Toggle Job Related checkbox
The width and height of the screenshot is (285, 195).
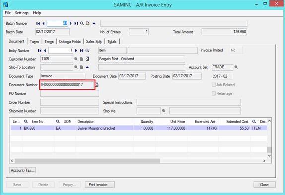[x=214, y=85]
